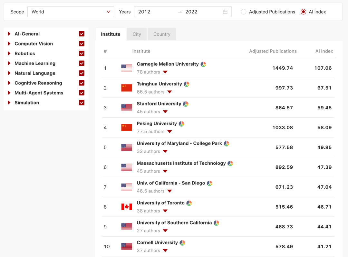
Task: Click the US flag beside Carnegie Mellon
Action: point(127,68)
